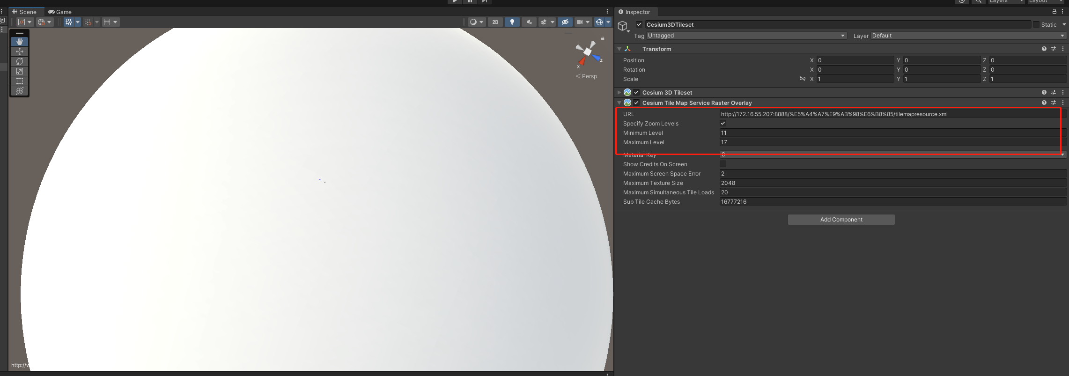The width and height of the screenshot is (1069, 376).
Task: Toggle 2D view mode
Action: 495,22
